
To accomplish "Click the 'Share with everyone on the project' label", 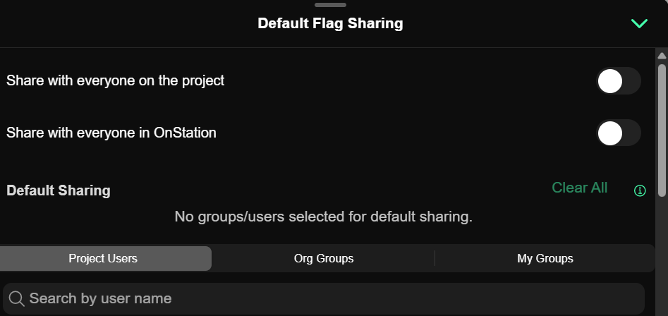I will click(115, 80).
